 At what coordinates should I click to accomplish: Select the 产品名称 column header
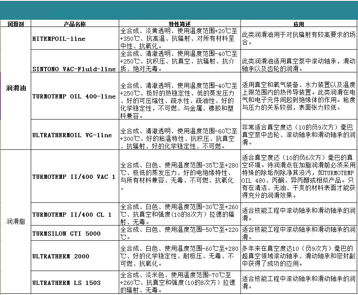coord(75,24)
